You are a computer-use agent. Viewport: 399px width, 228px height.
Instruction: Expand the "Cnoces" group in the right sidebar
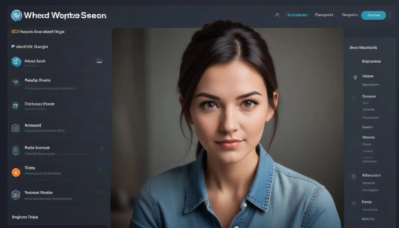tap(369, 96)
